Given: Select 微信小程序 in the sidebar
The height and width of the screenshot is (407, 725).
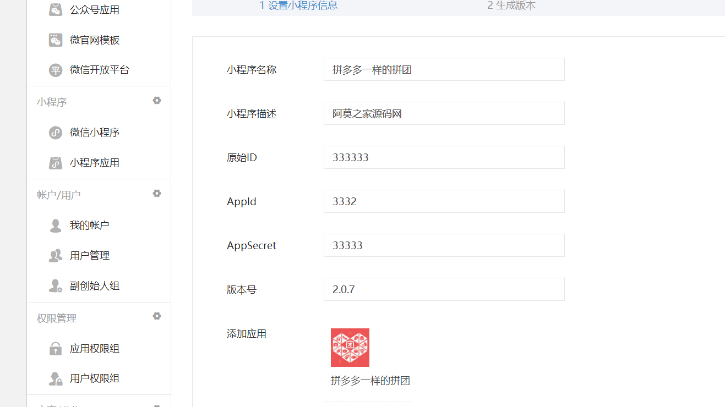Looking at the screenshot, I should click(x=95, y=133).
